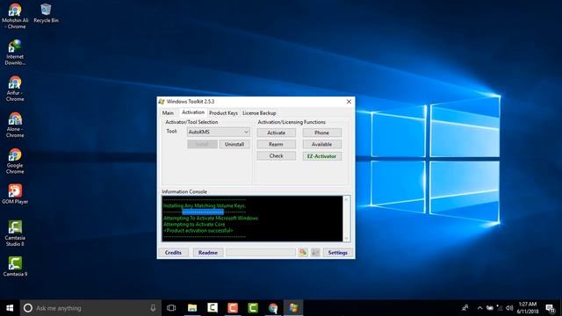The height and width of the screenshot is (316, 562).
Task: Click the Windows toolkit icon beside the progress bar
Action: tap(303, 252)
